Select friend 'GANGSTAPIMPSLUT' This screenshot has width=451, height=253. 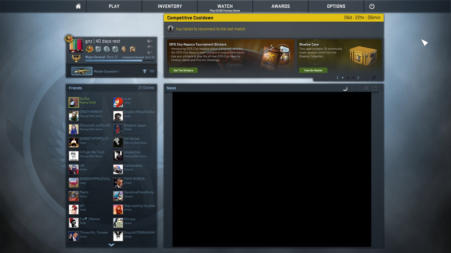90,142
